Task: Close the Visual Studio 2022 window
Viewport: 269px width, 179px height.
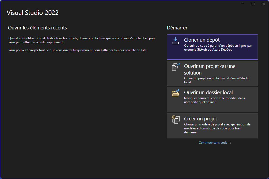Action: coord(263,4)
